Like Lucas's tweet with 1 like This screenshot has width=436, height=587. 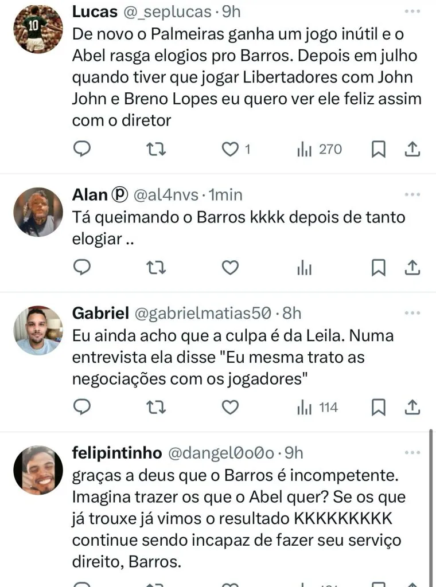coord(230,149)
